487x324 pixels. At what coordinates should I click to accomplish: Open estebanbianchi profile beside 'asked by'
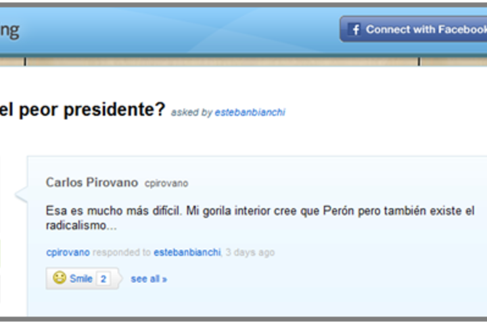(250, 112)
